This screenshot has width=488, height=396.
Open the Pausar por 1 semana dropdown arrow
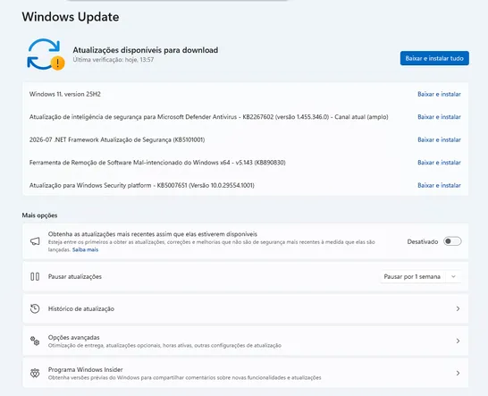pos(453,276)
